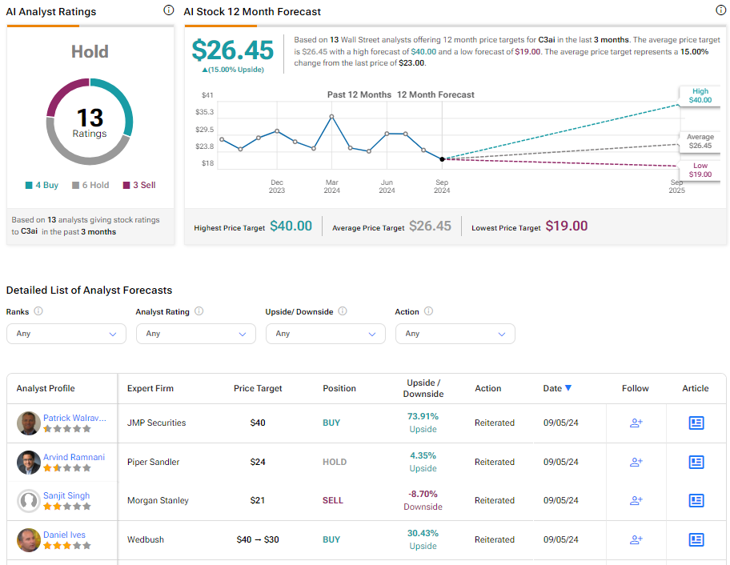Click info icon next to AI Analyst Ratings
730x565 pixels.
[x=169, y=10]
